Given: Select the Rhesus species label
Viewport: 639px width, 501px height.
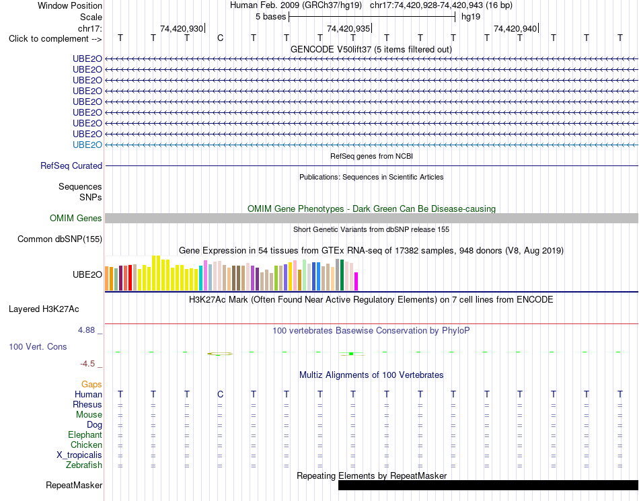Looking at the screenshot, I should click(87, 404).
